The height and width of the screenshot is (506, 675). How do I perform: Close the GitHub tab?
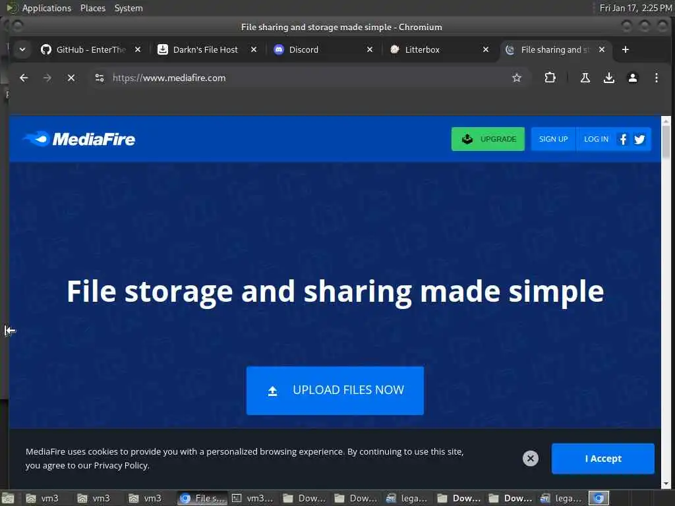tap(138, 49)
